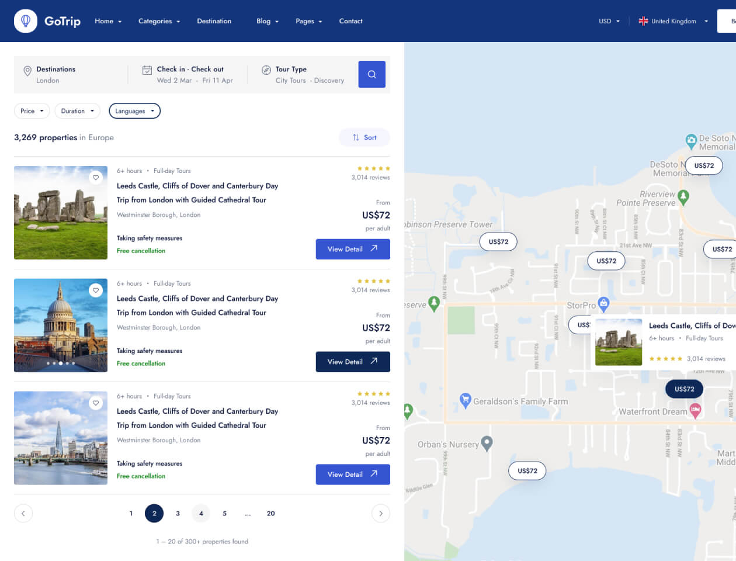The width and height of the screenshot is (736, 561).
Task: Open the Categories navigation menu
Action: tap(159, 21)
